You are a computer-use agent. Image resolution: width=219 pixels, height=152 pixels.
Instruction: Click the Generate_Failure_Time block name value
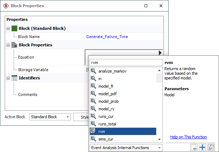(x=107, y=37)
